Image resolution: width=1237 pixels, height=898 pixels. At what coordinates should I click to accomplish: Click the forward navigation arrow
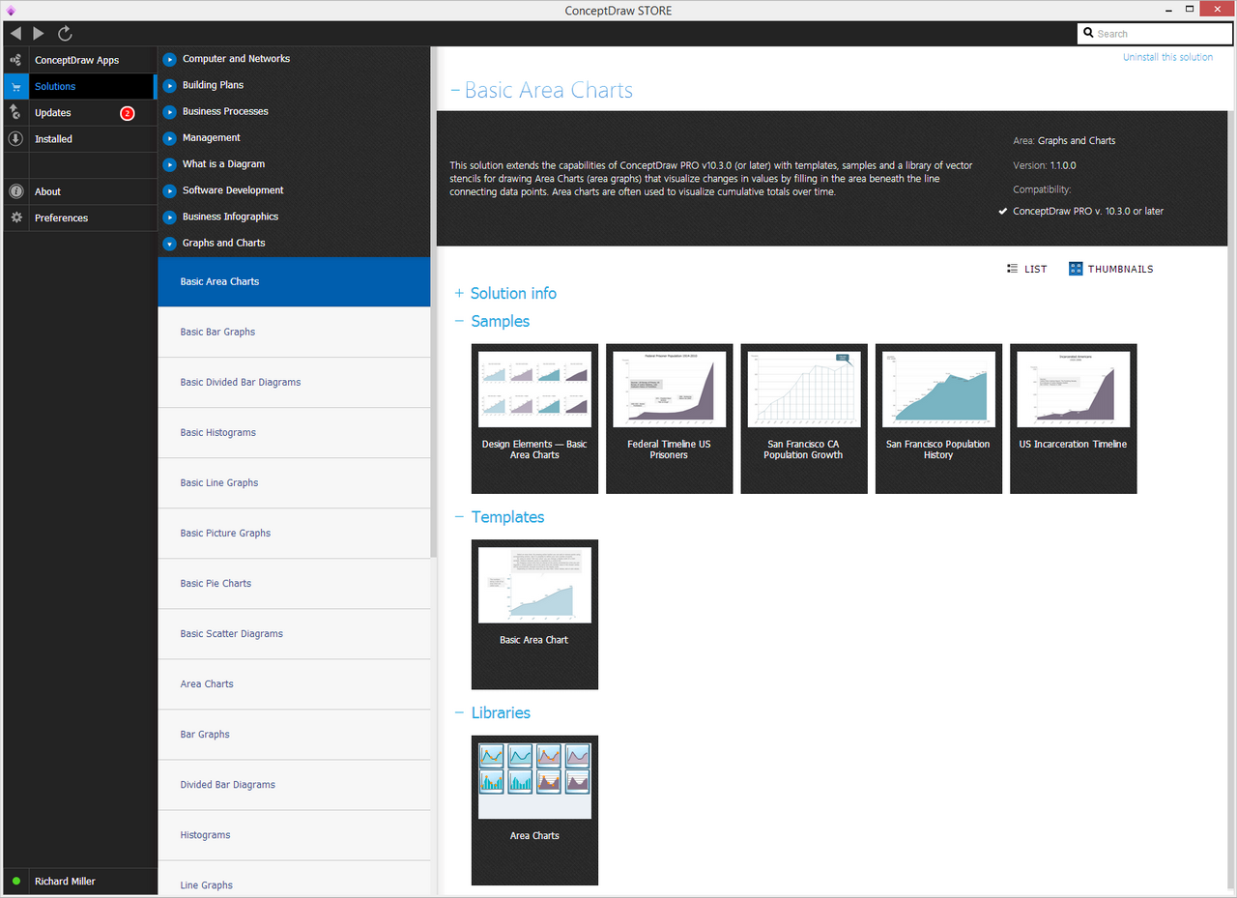click(x=39, y=34)
